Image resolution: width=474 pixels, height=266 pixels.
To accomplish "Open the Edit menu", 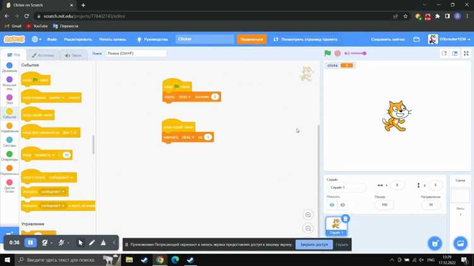I will [78, 39].
